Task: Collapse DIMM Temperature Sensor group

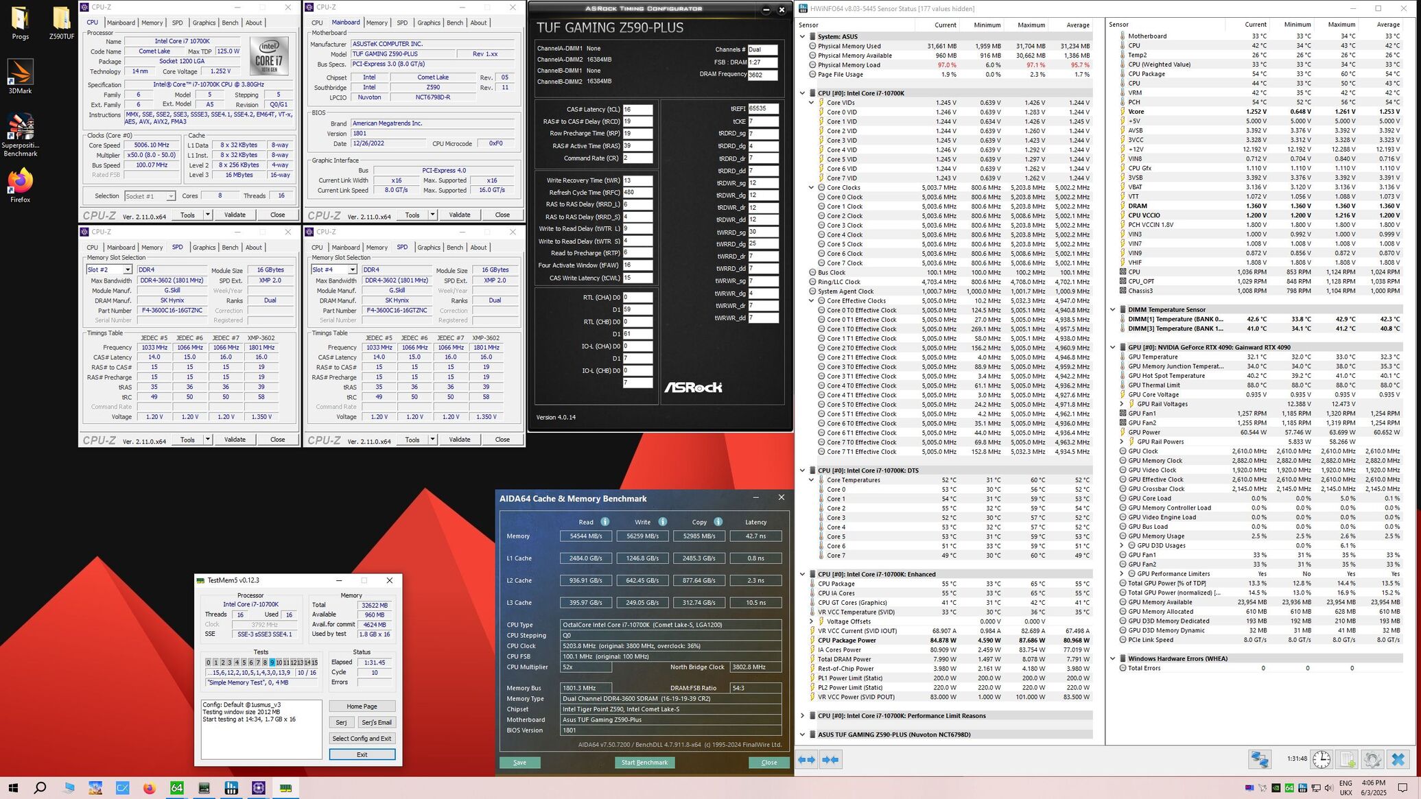Action: pos(1113,309)
